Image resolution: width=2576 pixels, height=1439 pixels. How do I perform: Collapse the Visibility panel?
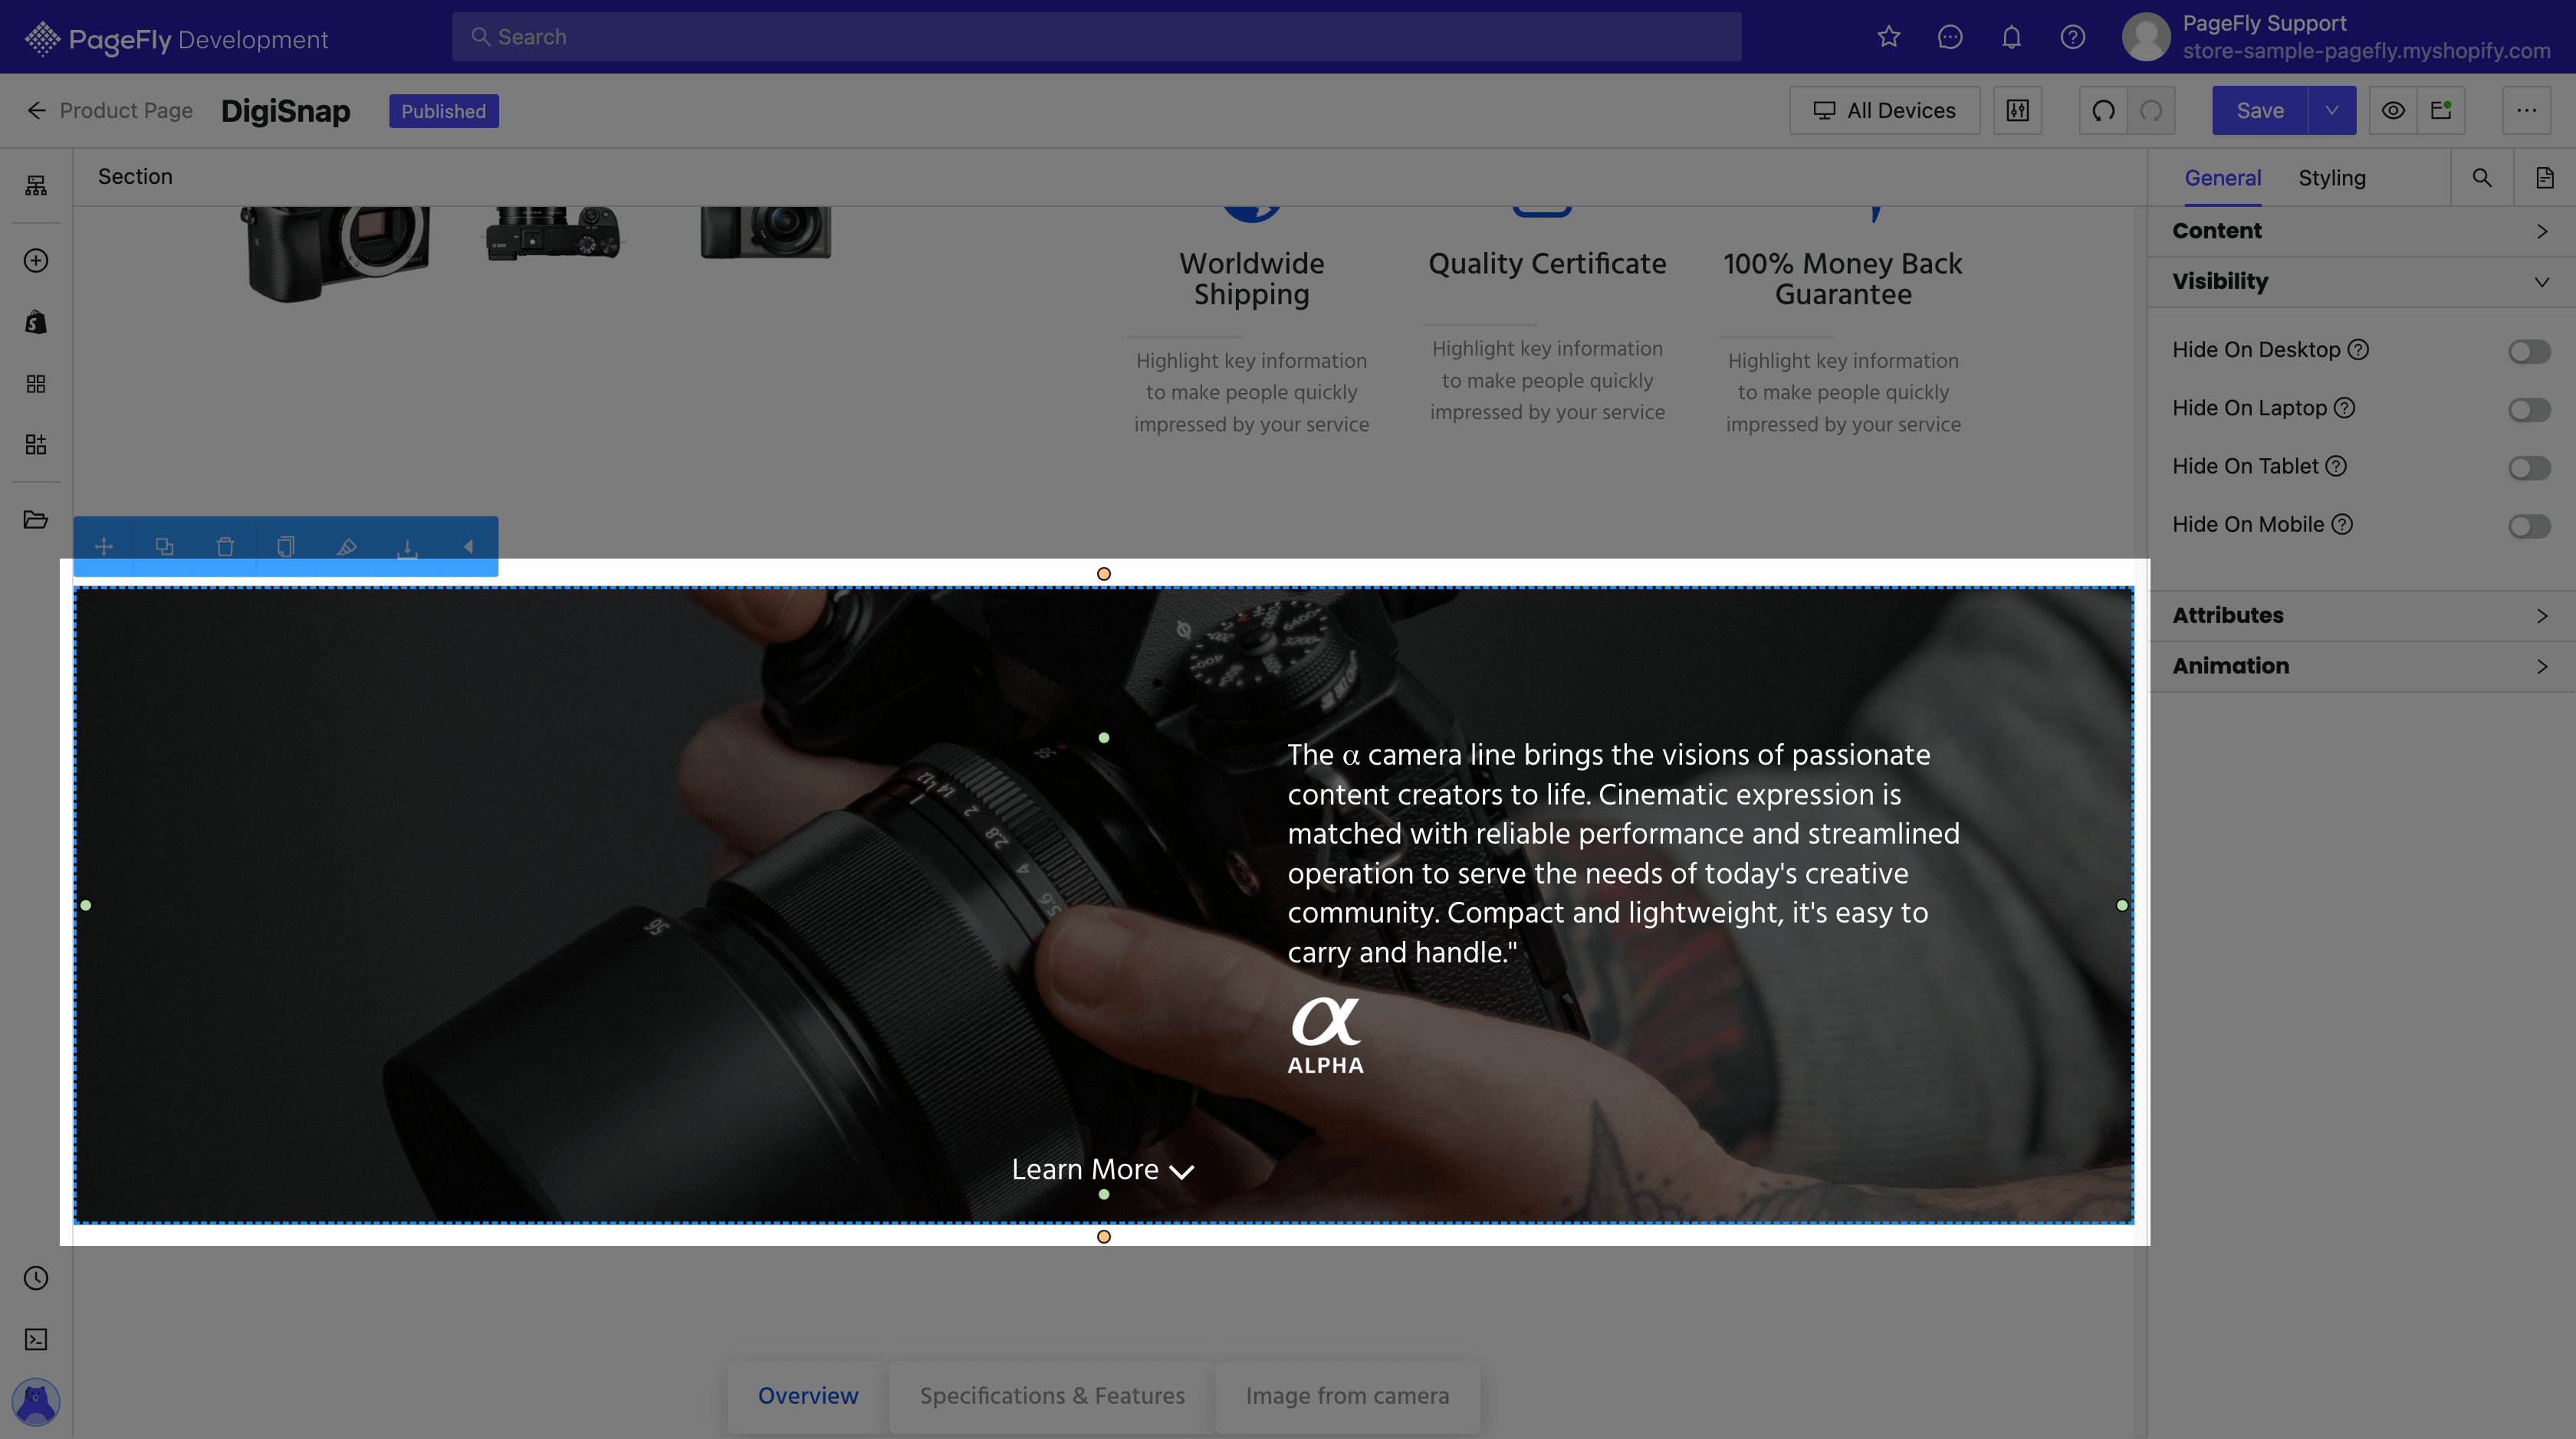(x=2362, y=282)
